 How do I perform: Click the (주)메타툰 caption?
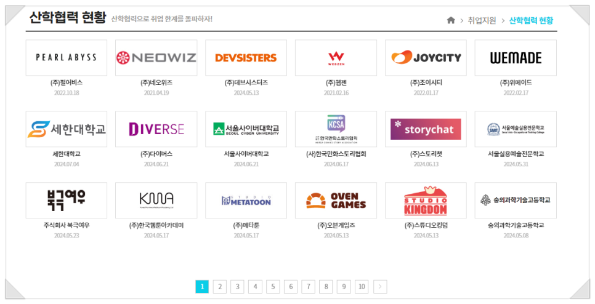point(246,225)
